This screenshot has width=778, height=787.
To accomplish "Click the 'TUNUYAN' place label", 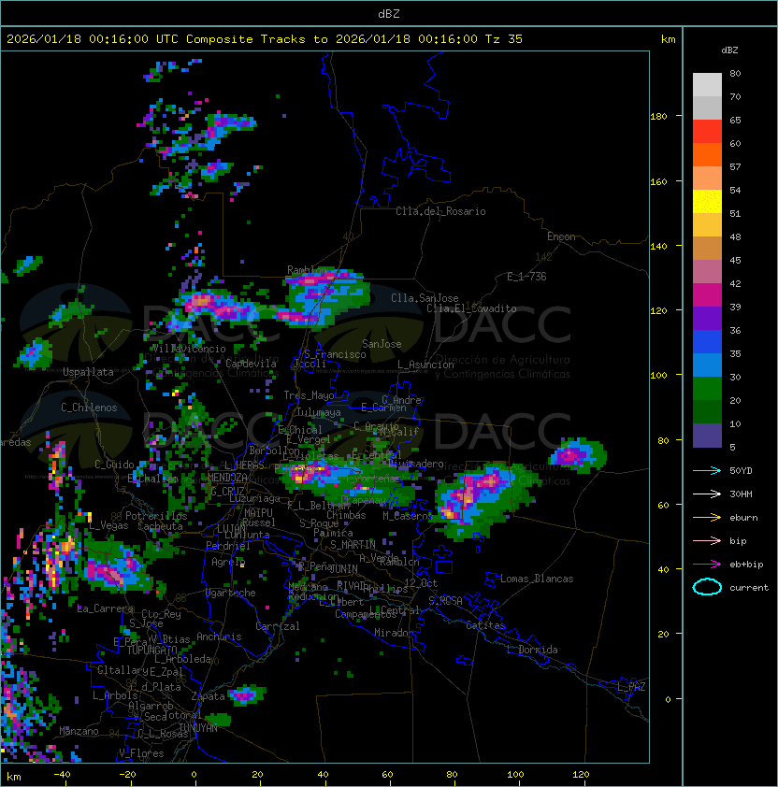I will point(198,728).
